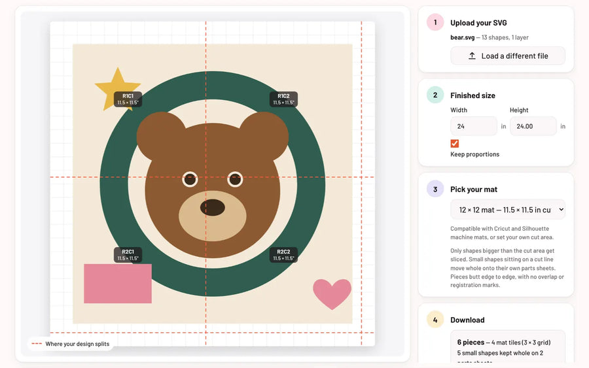
Task: Click the '6 pieces' summary text
Action: [471, 342]
